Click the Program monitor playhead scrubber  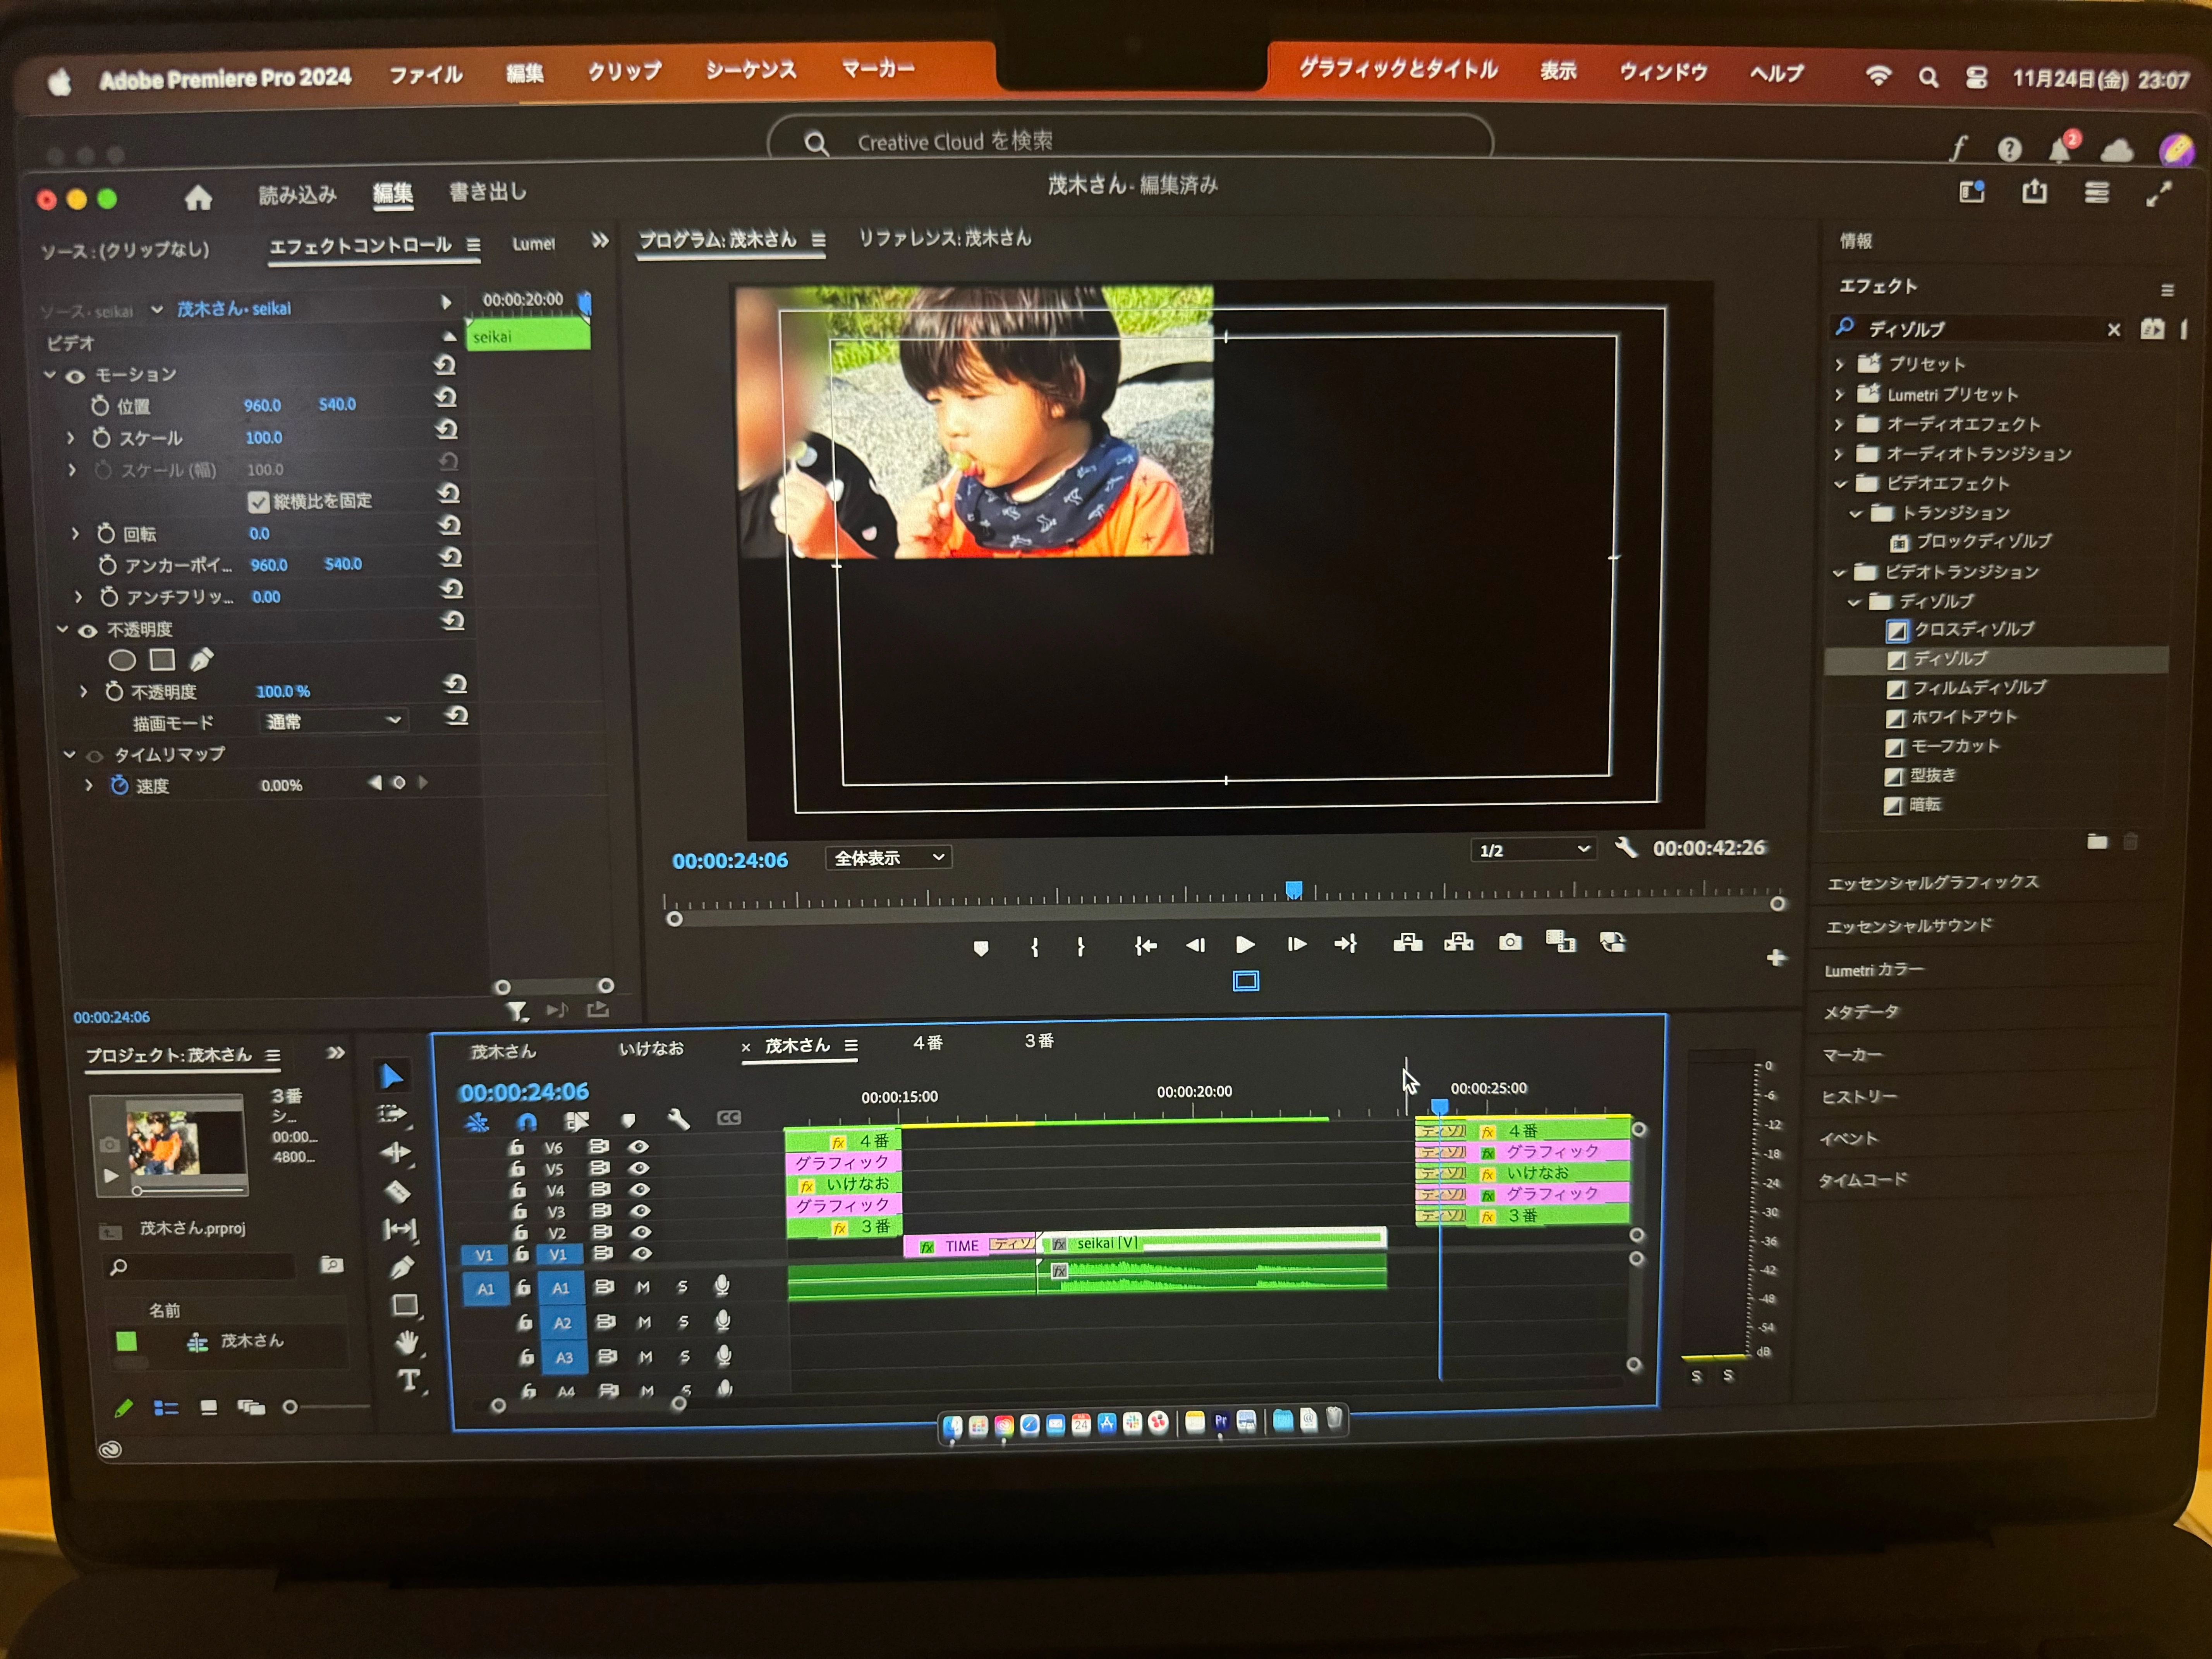point(1293,889)
